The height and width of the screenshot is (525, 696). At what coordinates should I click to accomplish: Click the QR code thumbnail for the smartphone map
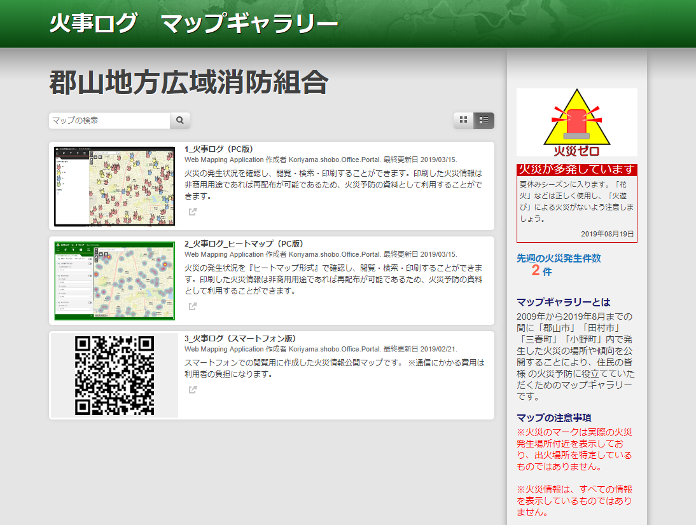(x=113, y=375)
